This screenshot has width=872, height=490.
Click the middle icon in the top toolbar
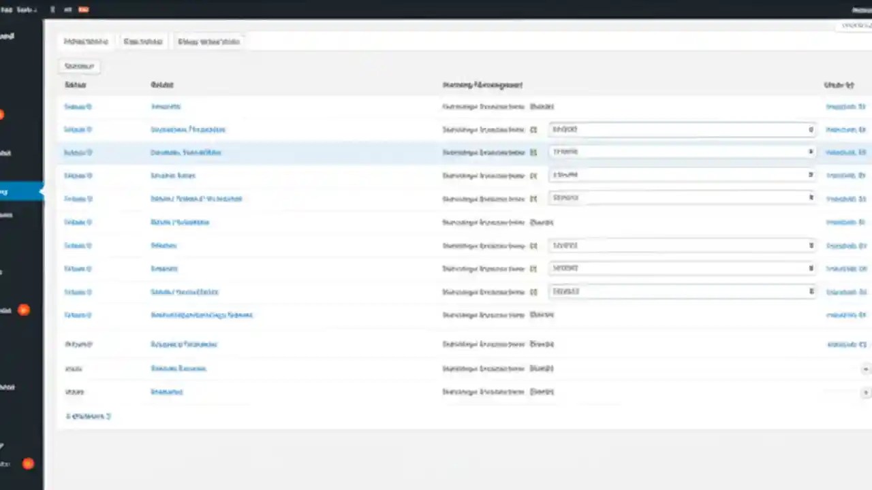(67, 10)
